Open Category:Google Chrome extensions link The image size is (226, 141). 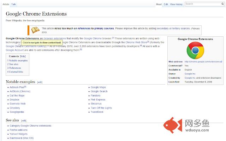[x=30, y=126]
